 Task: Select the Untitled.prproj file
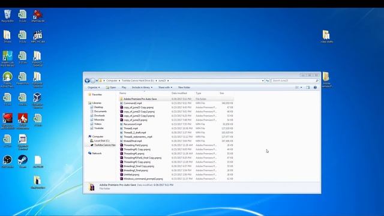[131, 175]
